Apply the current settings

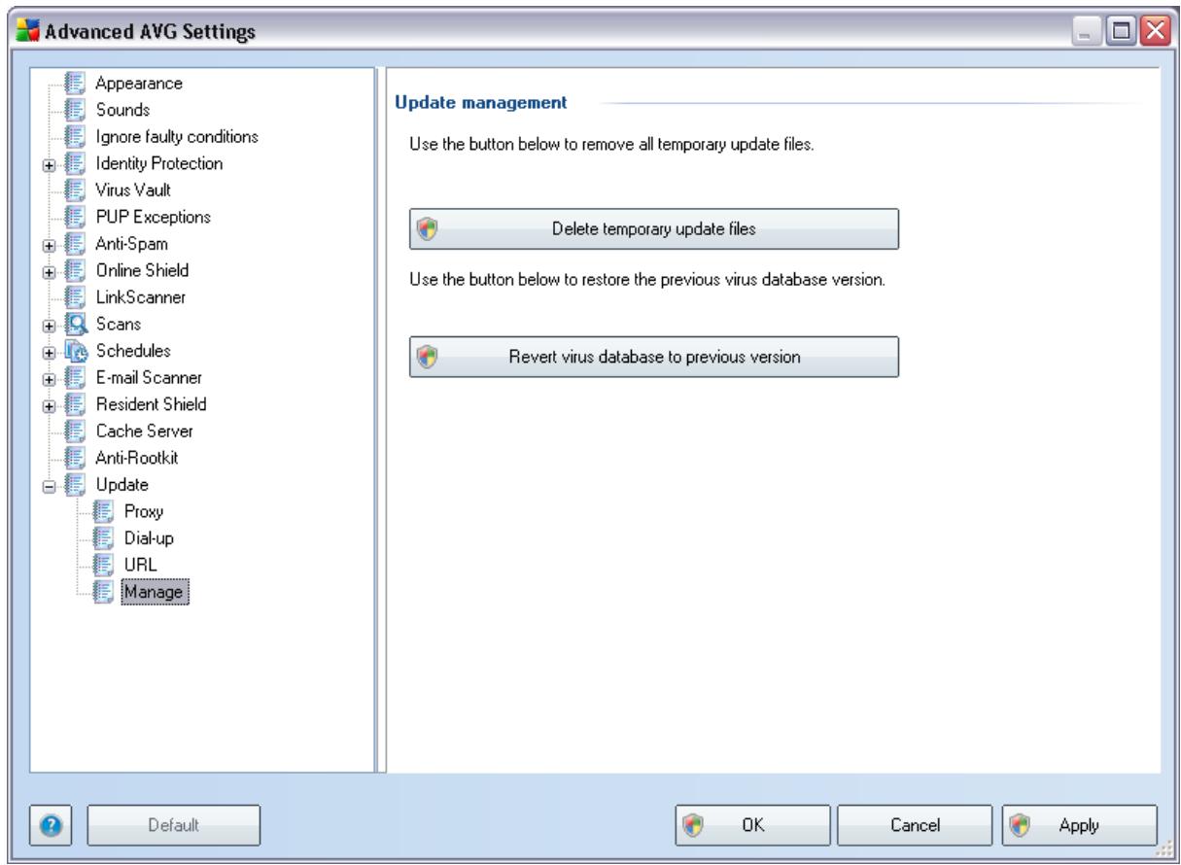tap(1079, 825)
